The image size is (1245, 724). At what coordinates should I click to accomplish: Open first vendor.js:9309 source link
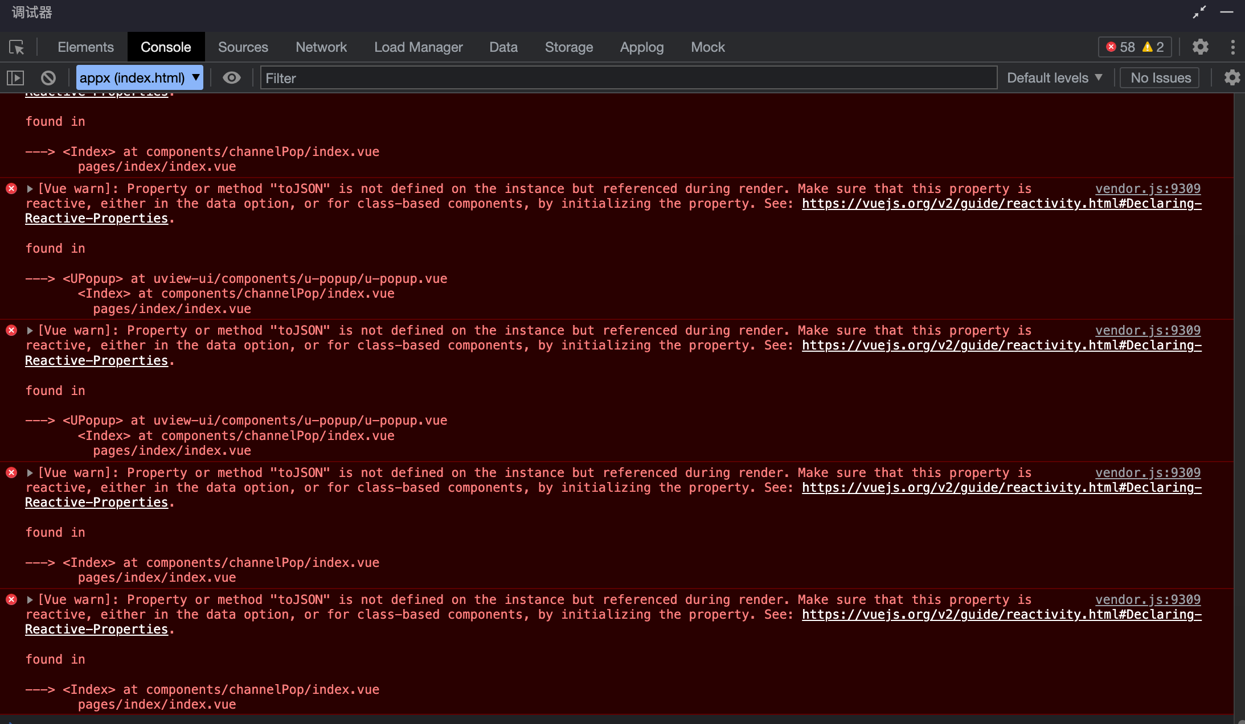(1147, 188)
